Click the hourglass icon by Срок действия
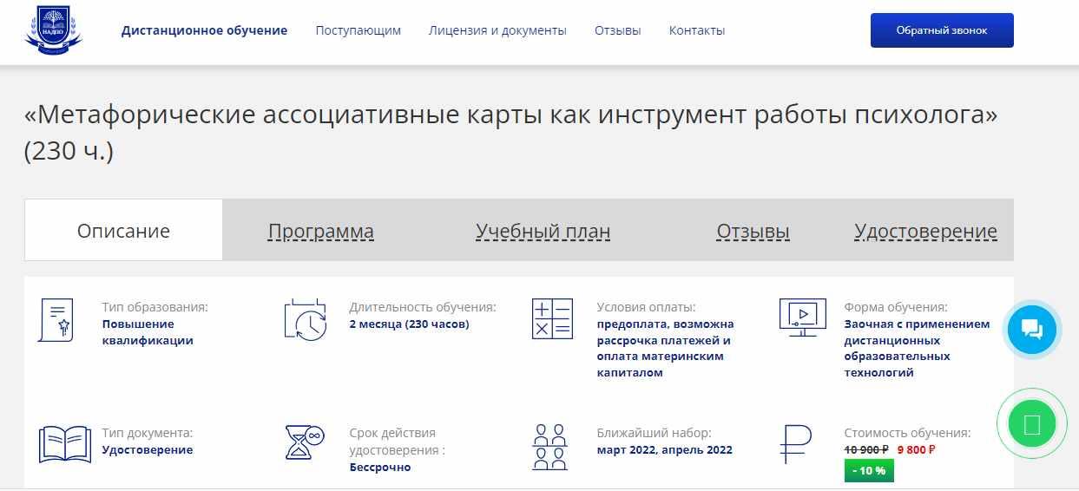Screen dimensions: 1079x491 click(304, 442)
